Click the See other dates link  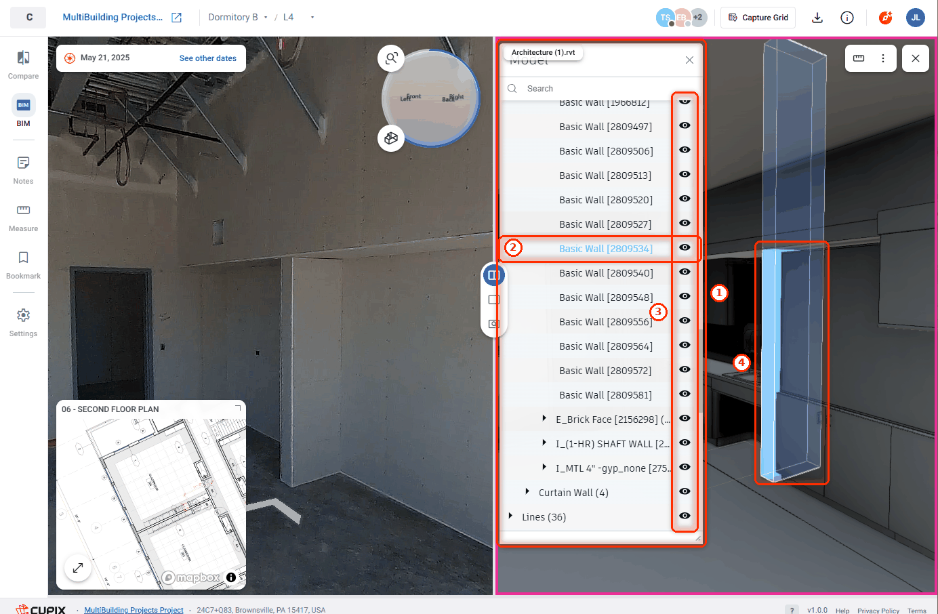(x=208, y=58)
